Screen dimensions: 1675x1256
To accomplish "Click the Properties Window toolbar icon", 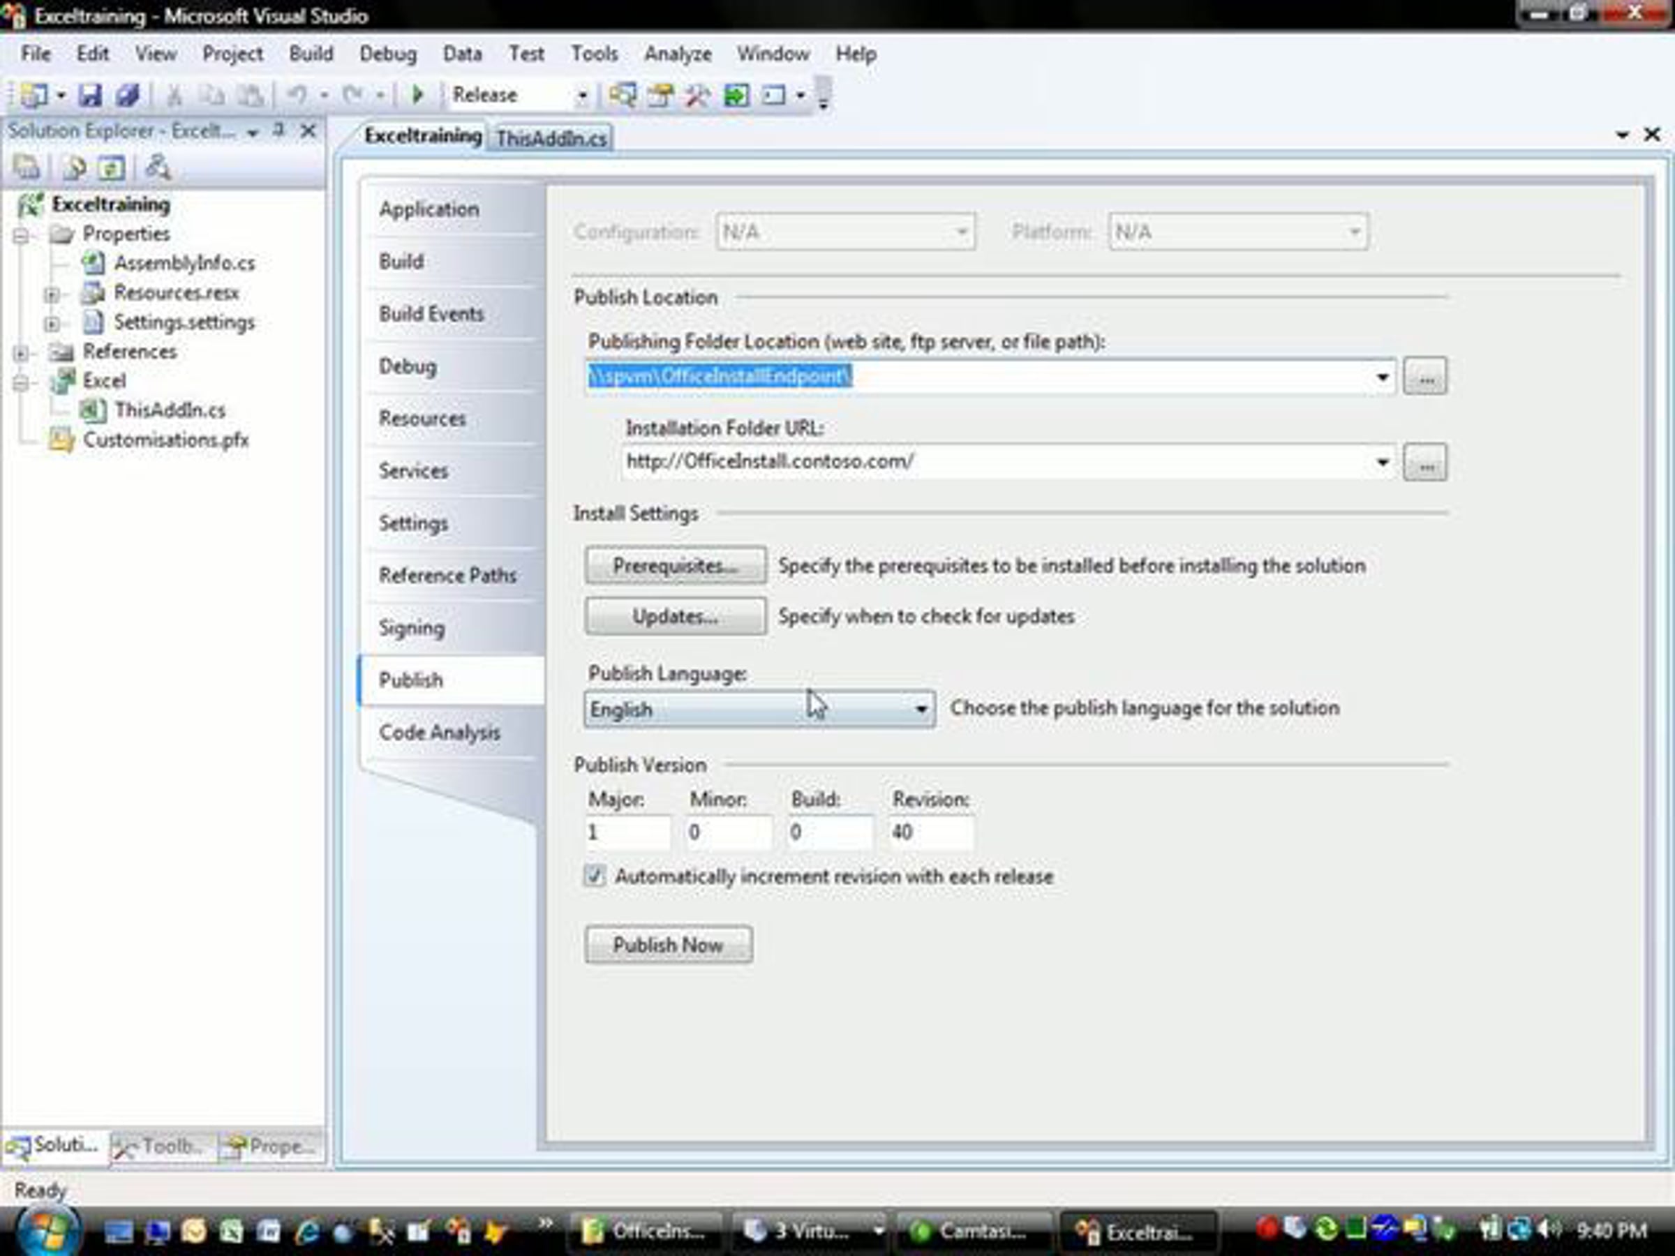I will coord(660,96).
